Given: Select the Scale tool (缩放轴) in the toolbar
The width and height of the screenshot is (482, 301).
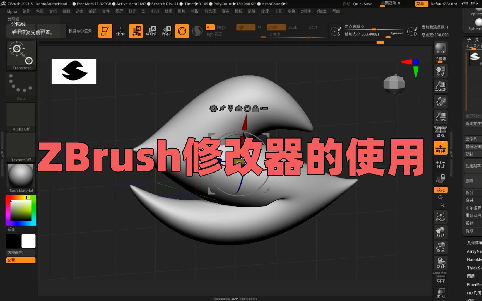Looking at the screenshot, I should pos(152,31).
